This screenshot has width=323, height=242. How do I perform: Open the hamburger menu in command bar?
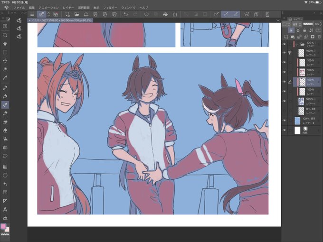32,14
